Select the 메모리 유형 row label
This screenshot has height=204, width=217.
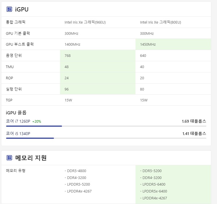point(15,171)
